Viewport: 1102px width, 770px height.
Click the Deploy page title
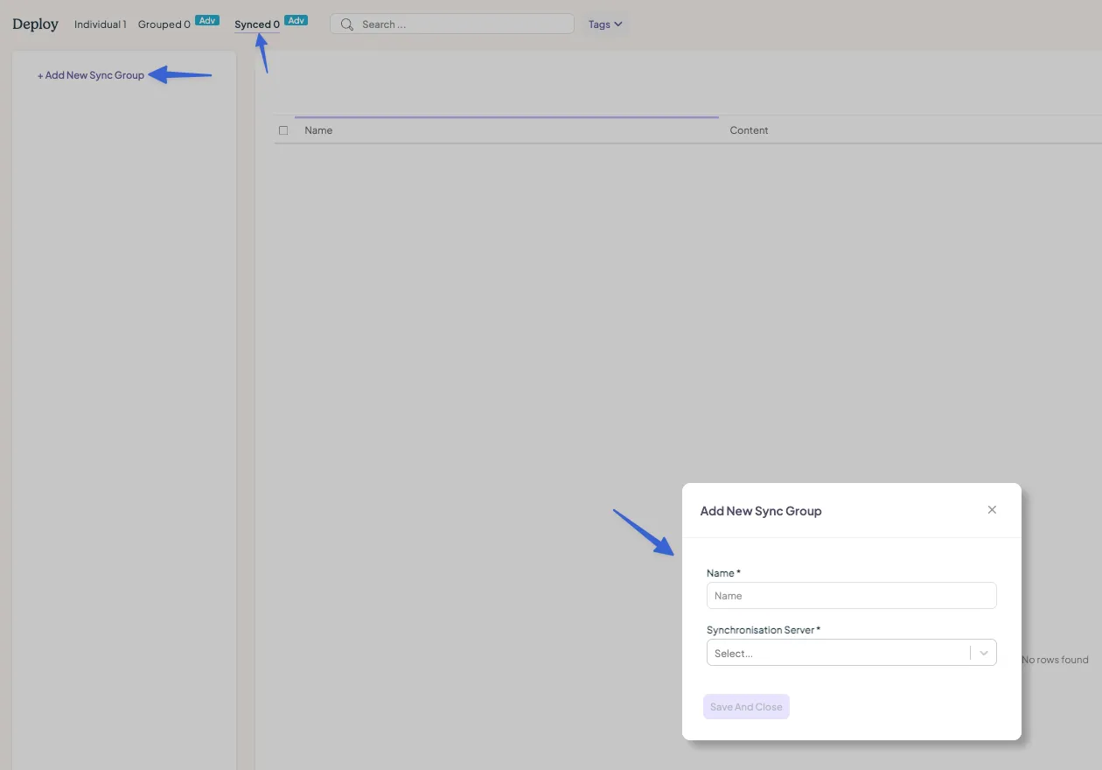(35, 24)
